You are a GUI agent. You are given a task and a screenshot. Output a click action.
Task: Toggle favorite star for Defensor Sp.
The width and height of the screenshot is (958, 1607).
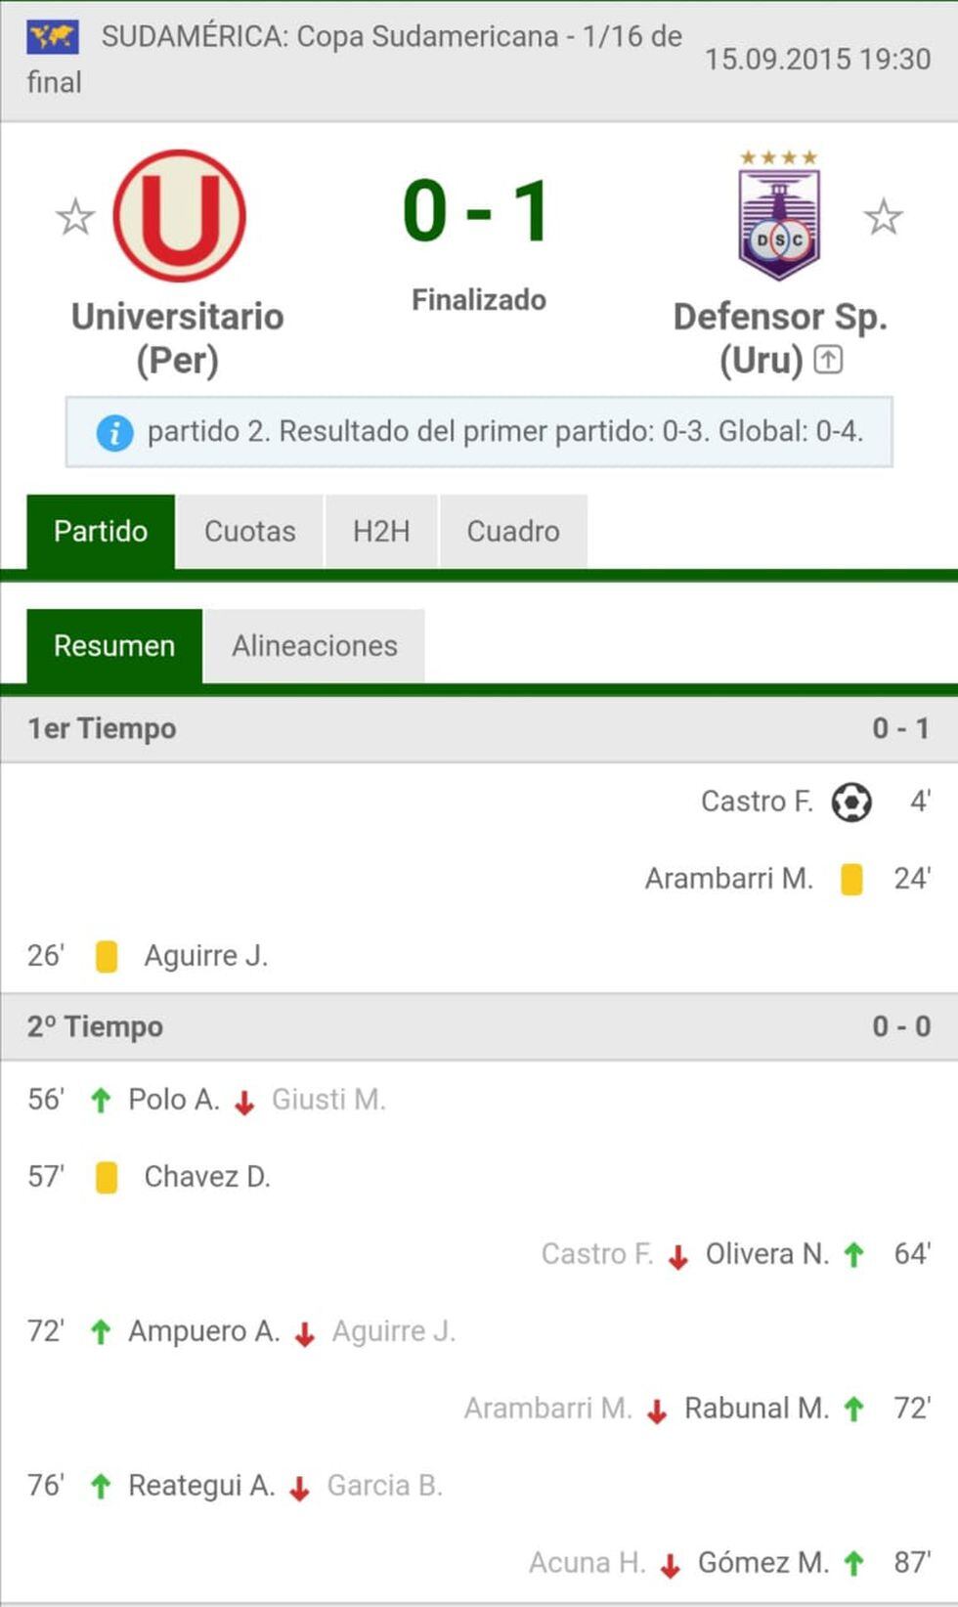click(x=883, y=217)
